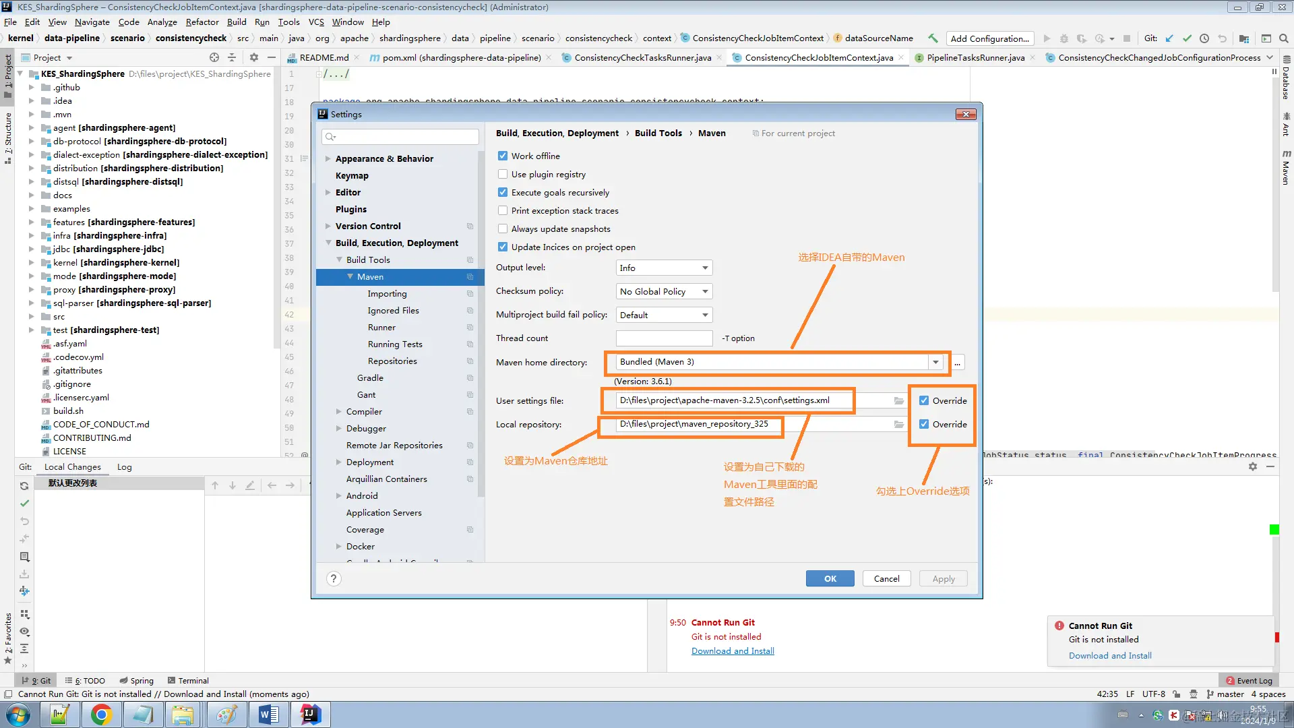
Task: Disable the Work offline checkbox
Action: [503, 156]
